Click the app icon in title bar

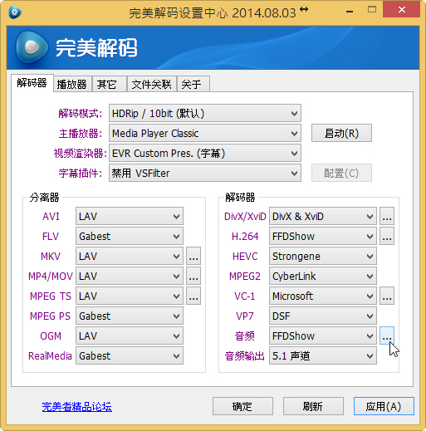pos(15,12)
